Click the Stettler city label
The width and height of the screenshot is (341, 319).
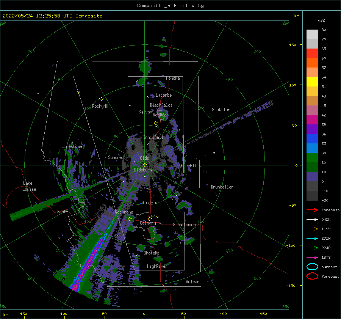[221, 110]
